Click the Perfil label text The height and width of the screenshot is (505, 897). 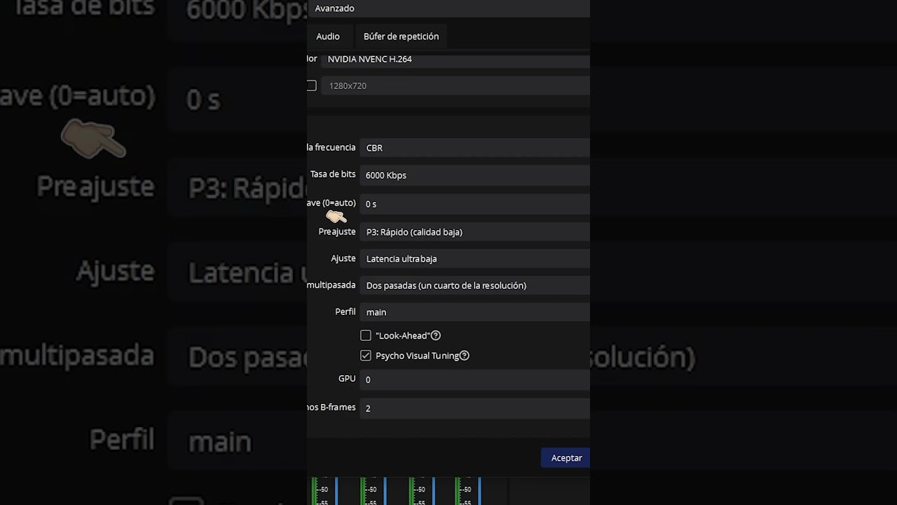pyautogui.click(x=345, y=311)
